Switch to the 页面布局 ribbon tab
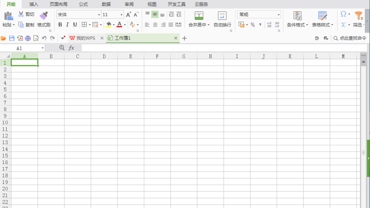 pos(58,4)
